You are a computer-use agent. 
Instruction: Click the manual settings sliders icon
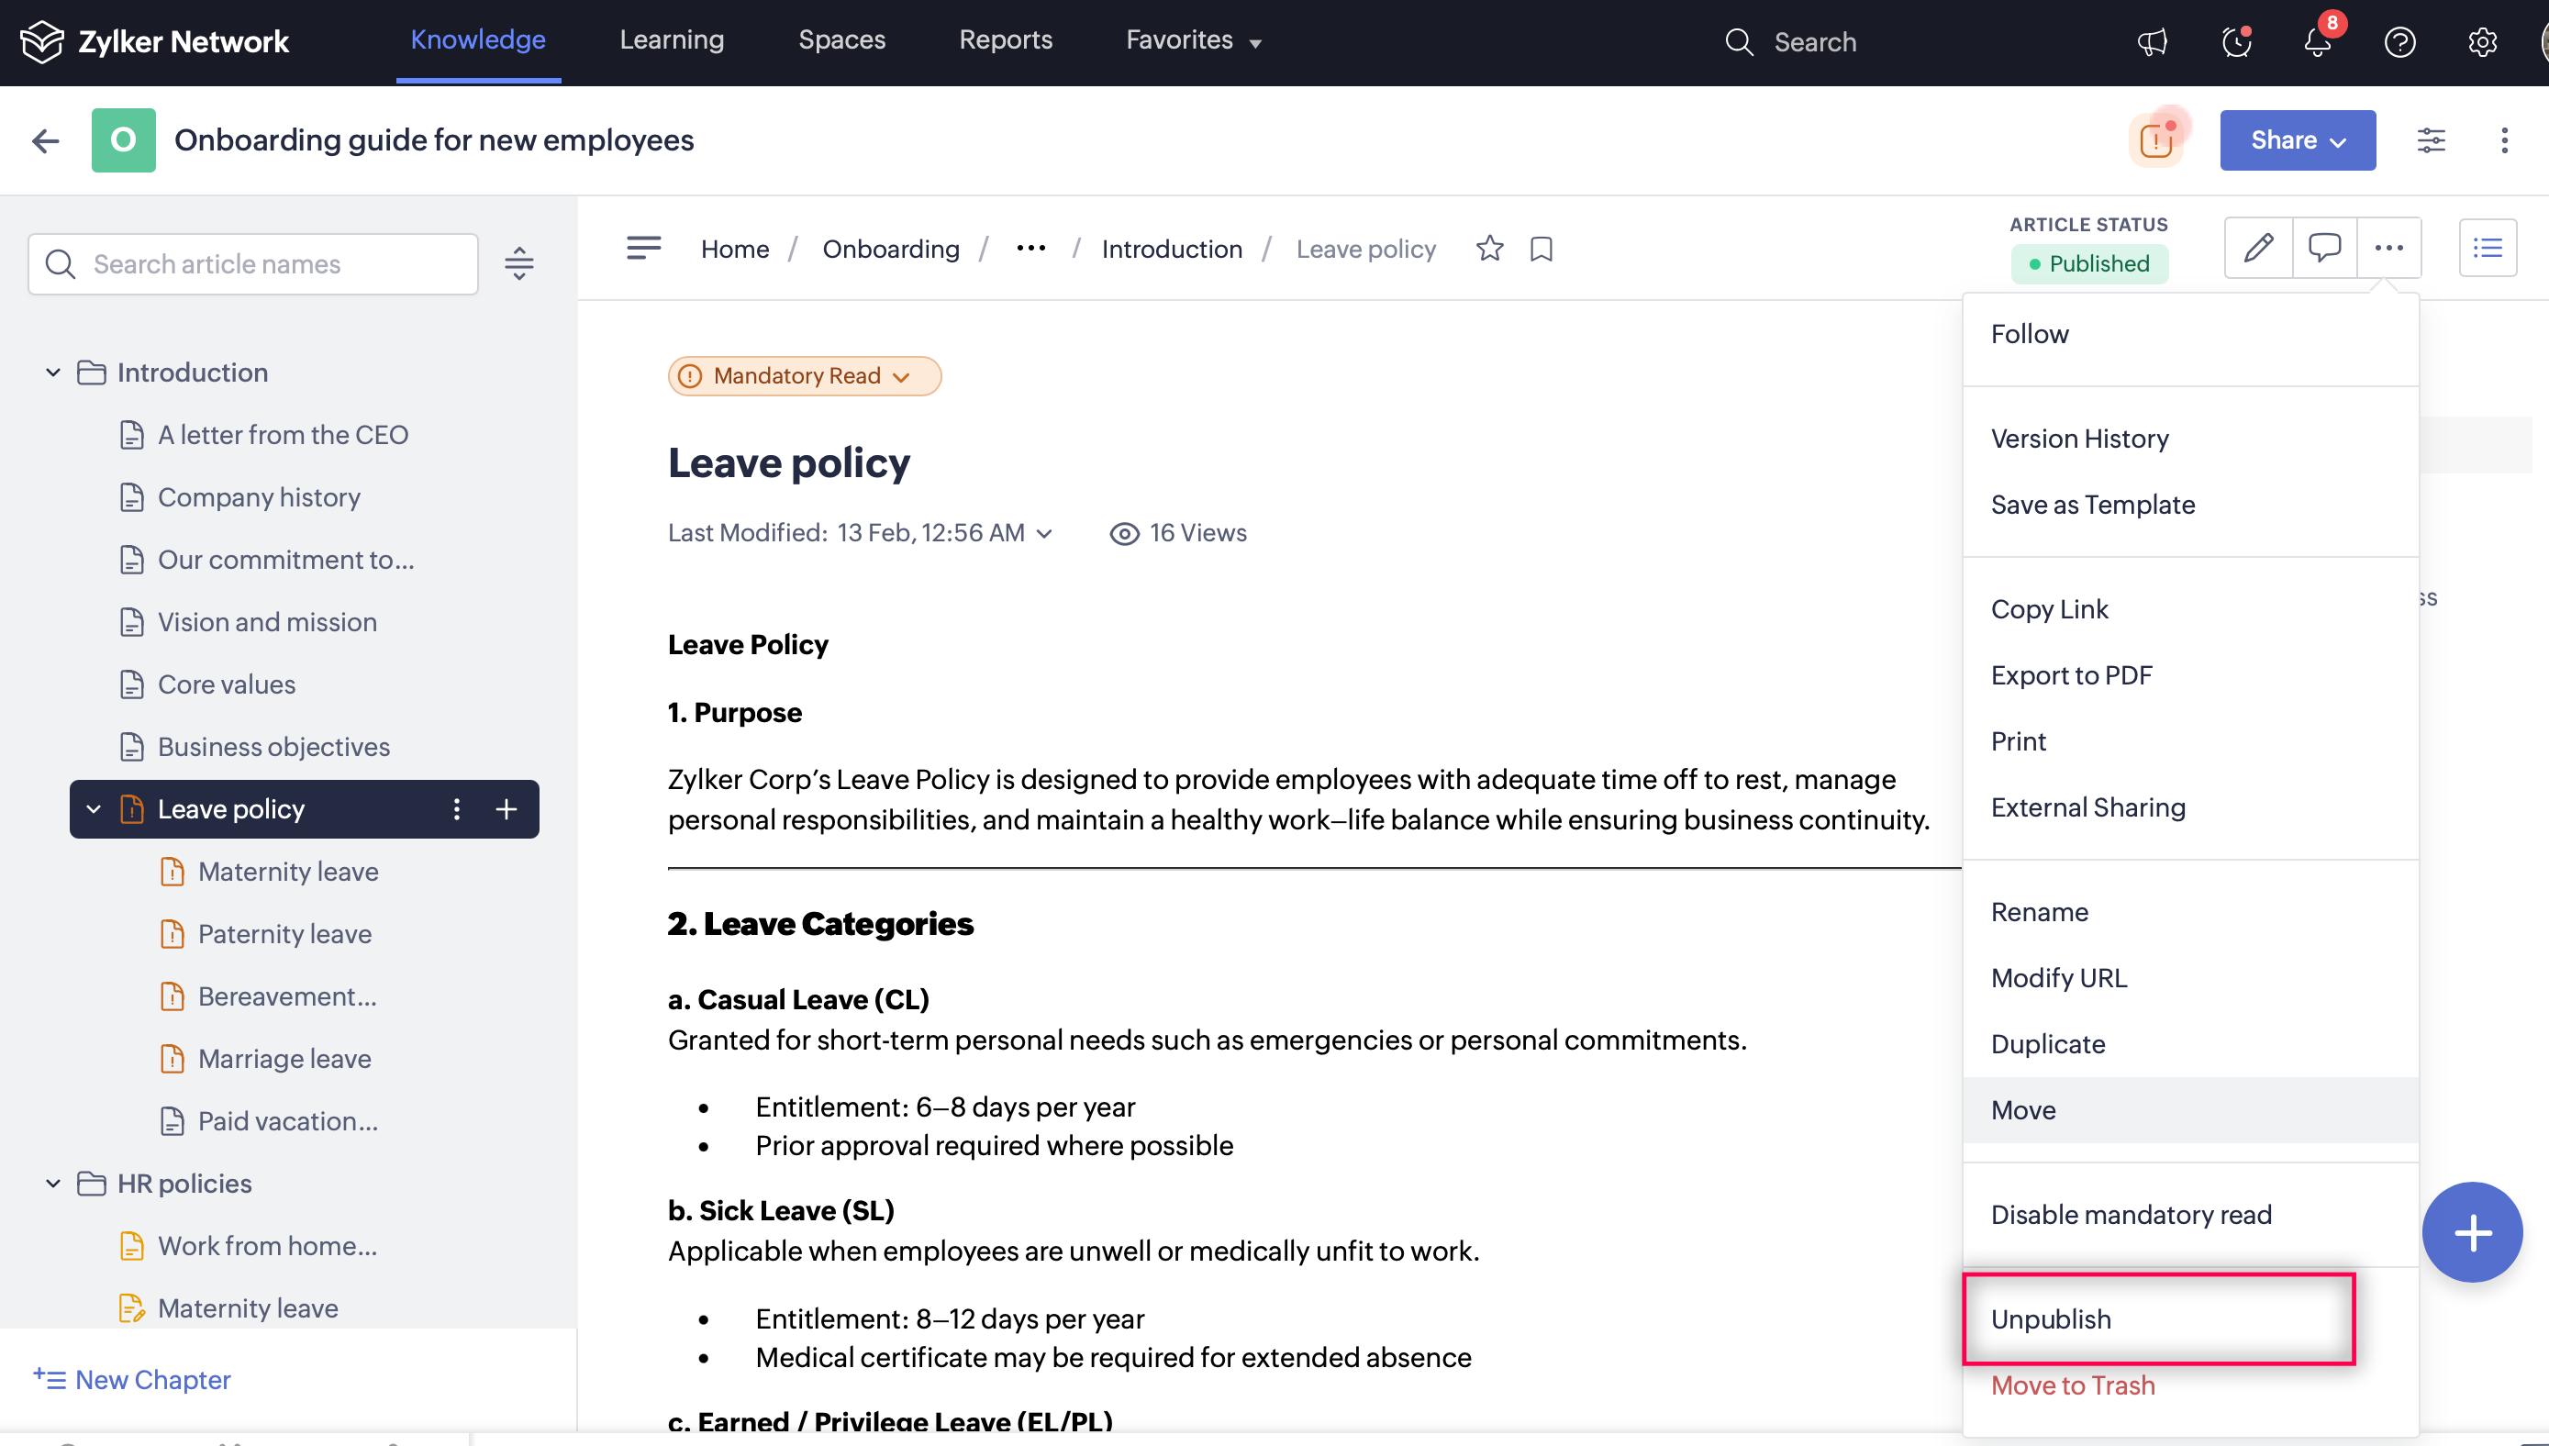tap(2430, 140)
